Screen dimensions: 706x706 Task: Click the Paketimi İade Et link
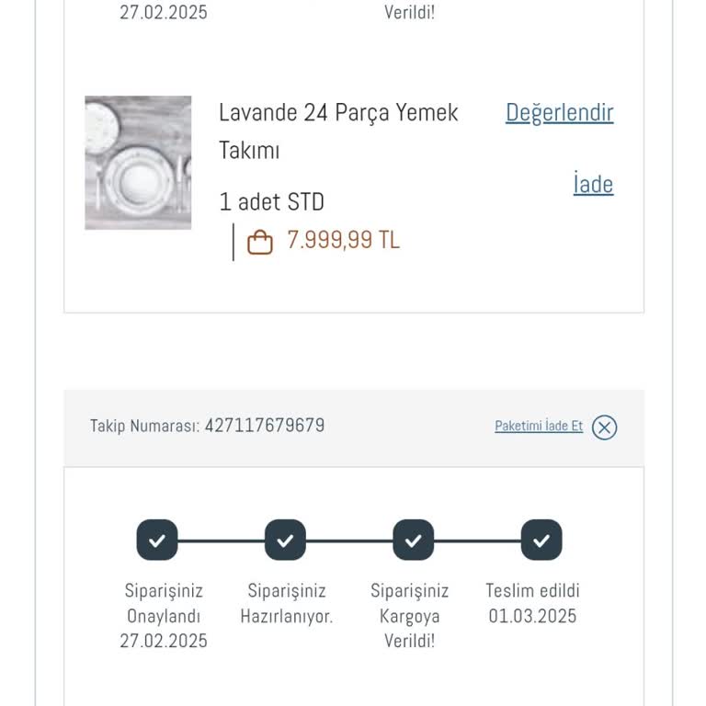539,427
